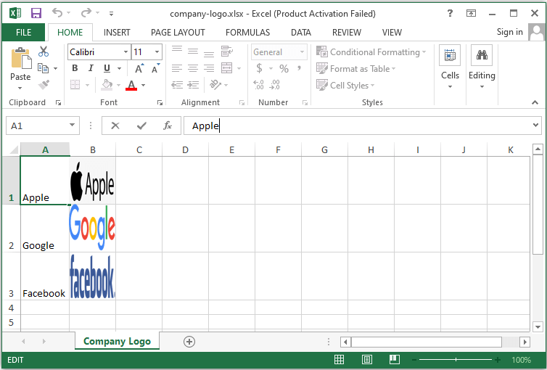
Task: Open Cell Styles menu
Action: click(345, 85)
